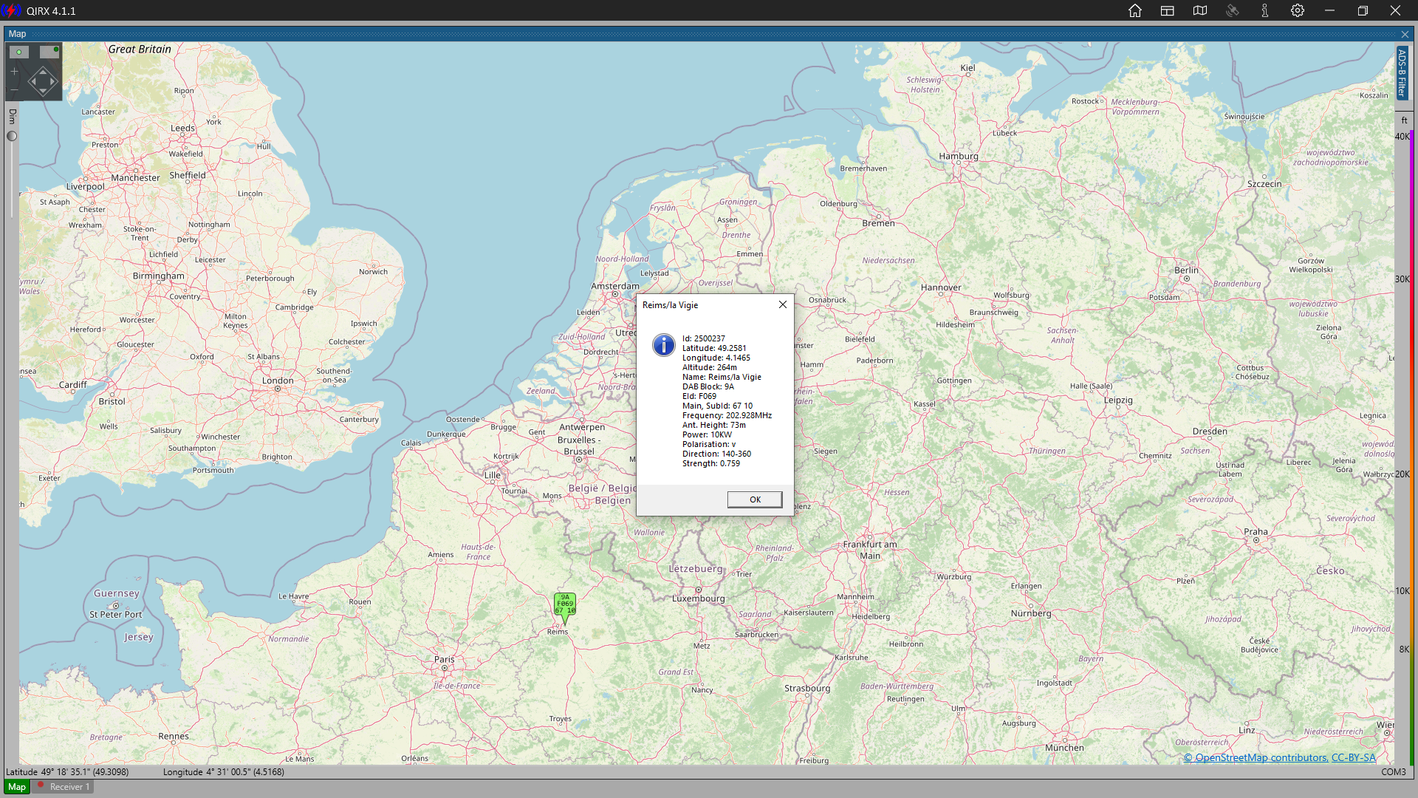Toggle the light green dot map button
This screenshot has height=798, width=1418.
(19, 52)
